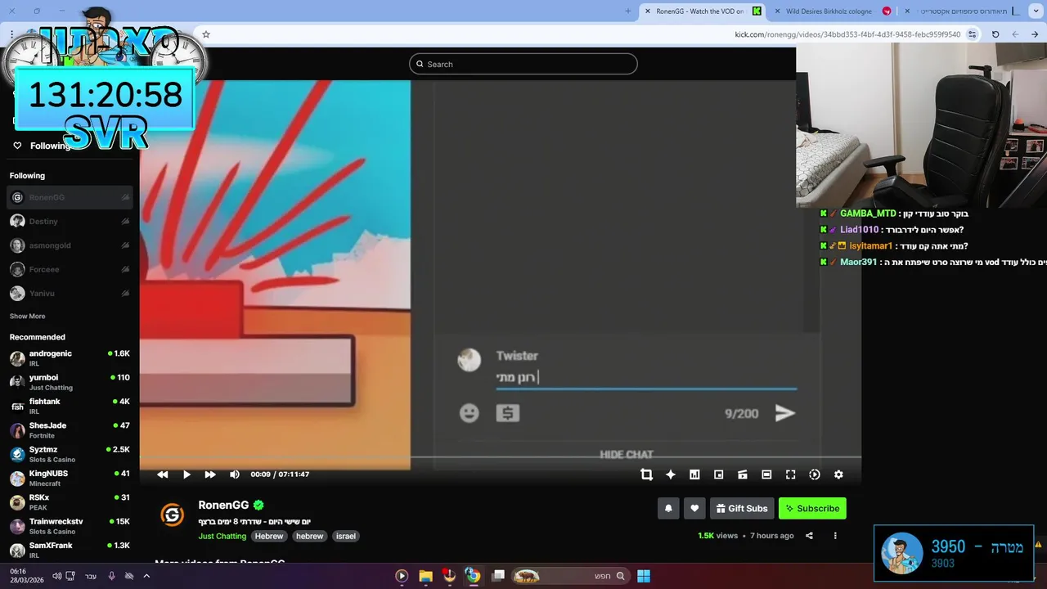Screen dimensions: 1047x589
Task: Fast-forward the video player
Action: (x=210, y=474)
